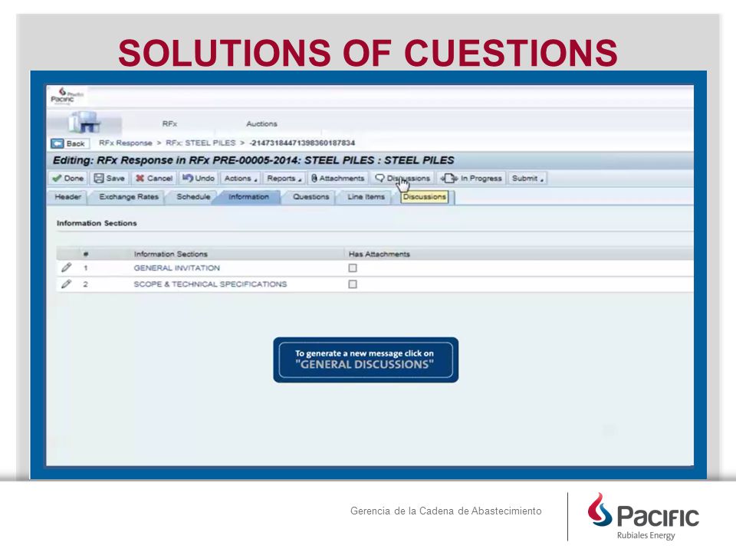Open the Actions dropdown menu
This screenshot has height=552, width=736.
tap(241, 179)
